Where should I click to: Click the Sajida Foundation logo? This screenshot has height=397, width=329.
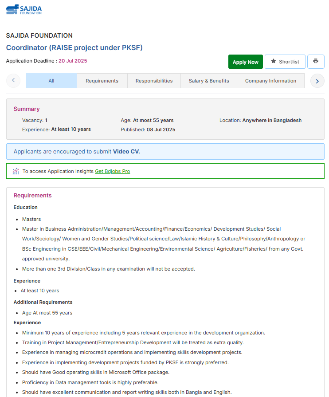(24, 9)
